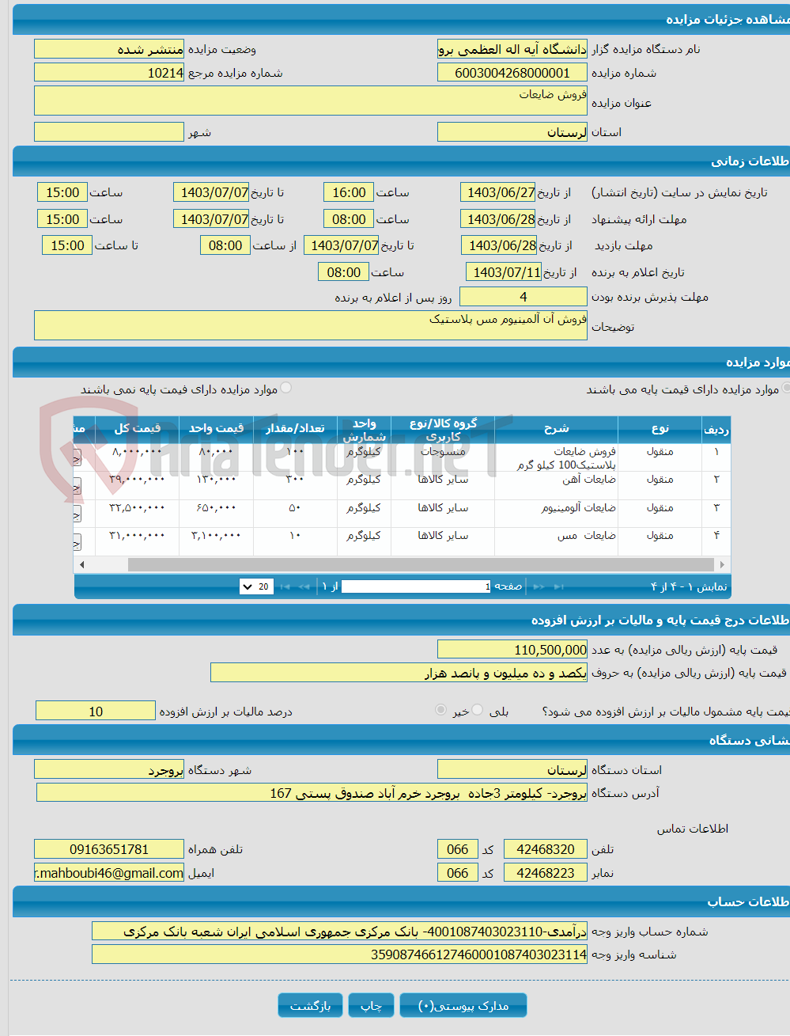Click publish start time 16:00
790x1036 pixels.
pyautogui.click(x=349, y=192)
